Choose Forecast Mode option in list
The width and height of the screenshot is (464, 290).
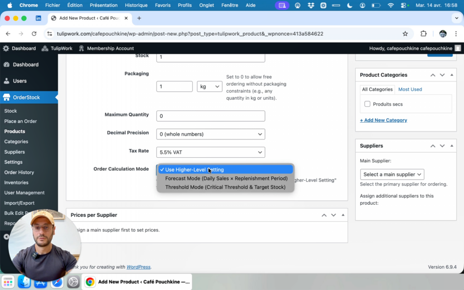point(226,179)
